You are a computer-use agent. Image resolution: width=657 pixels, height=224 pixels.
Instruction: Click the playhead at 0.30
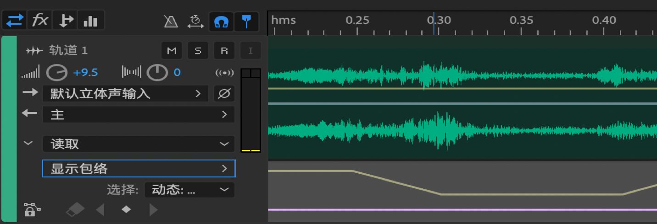coord(434,23)
